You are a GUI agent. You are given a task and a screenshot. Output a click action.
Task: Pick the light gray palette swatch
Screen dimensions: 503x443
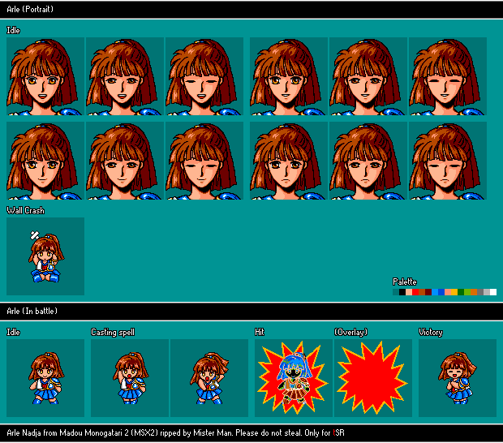click(x=487, y=292)
